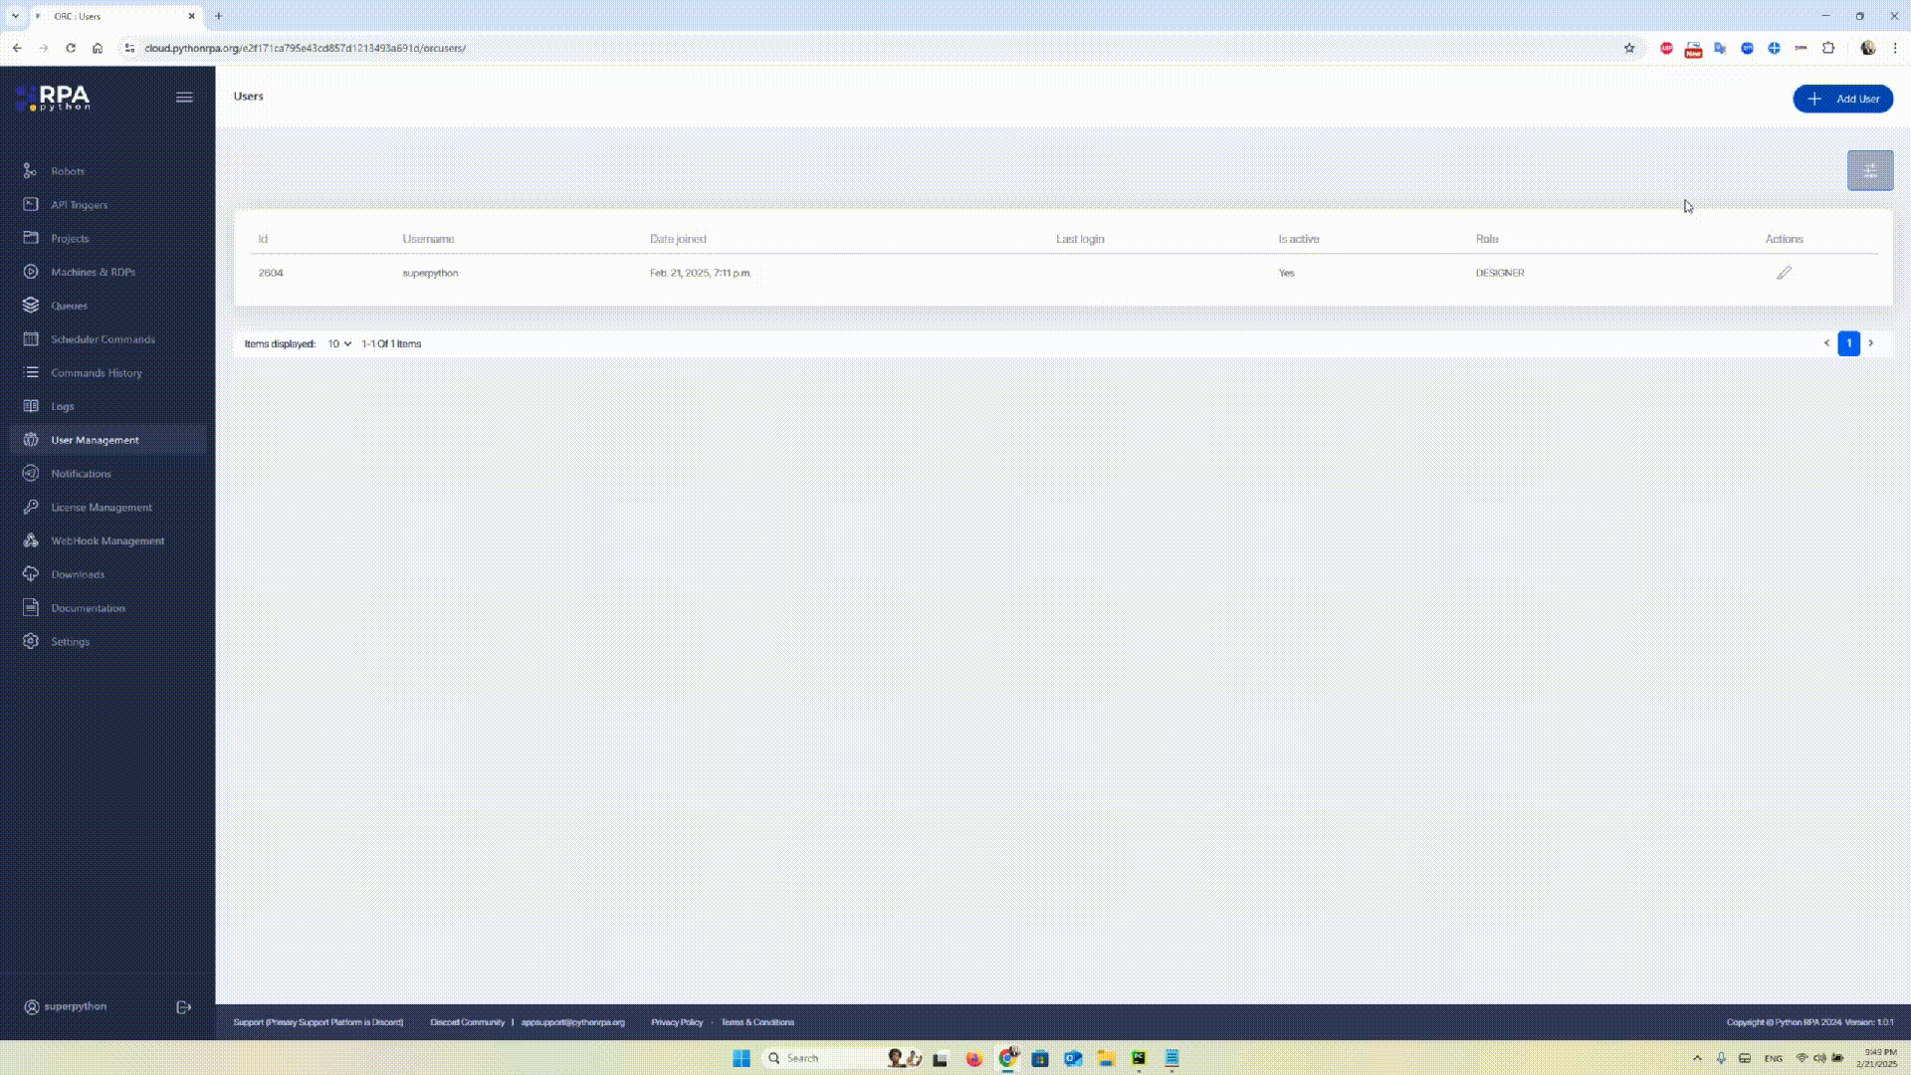This screenshot has height=1075, width=1911.
Task: Select page 1 in pagination
Action: [x=1848, y=343]
